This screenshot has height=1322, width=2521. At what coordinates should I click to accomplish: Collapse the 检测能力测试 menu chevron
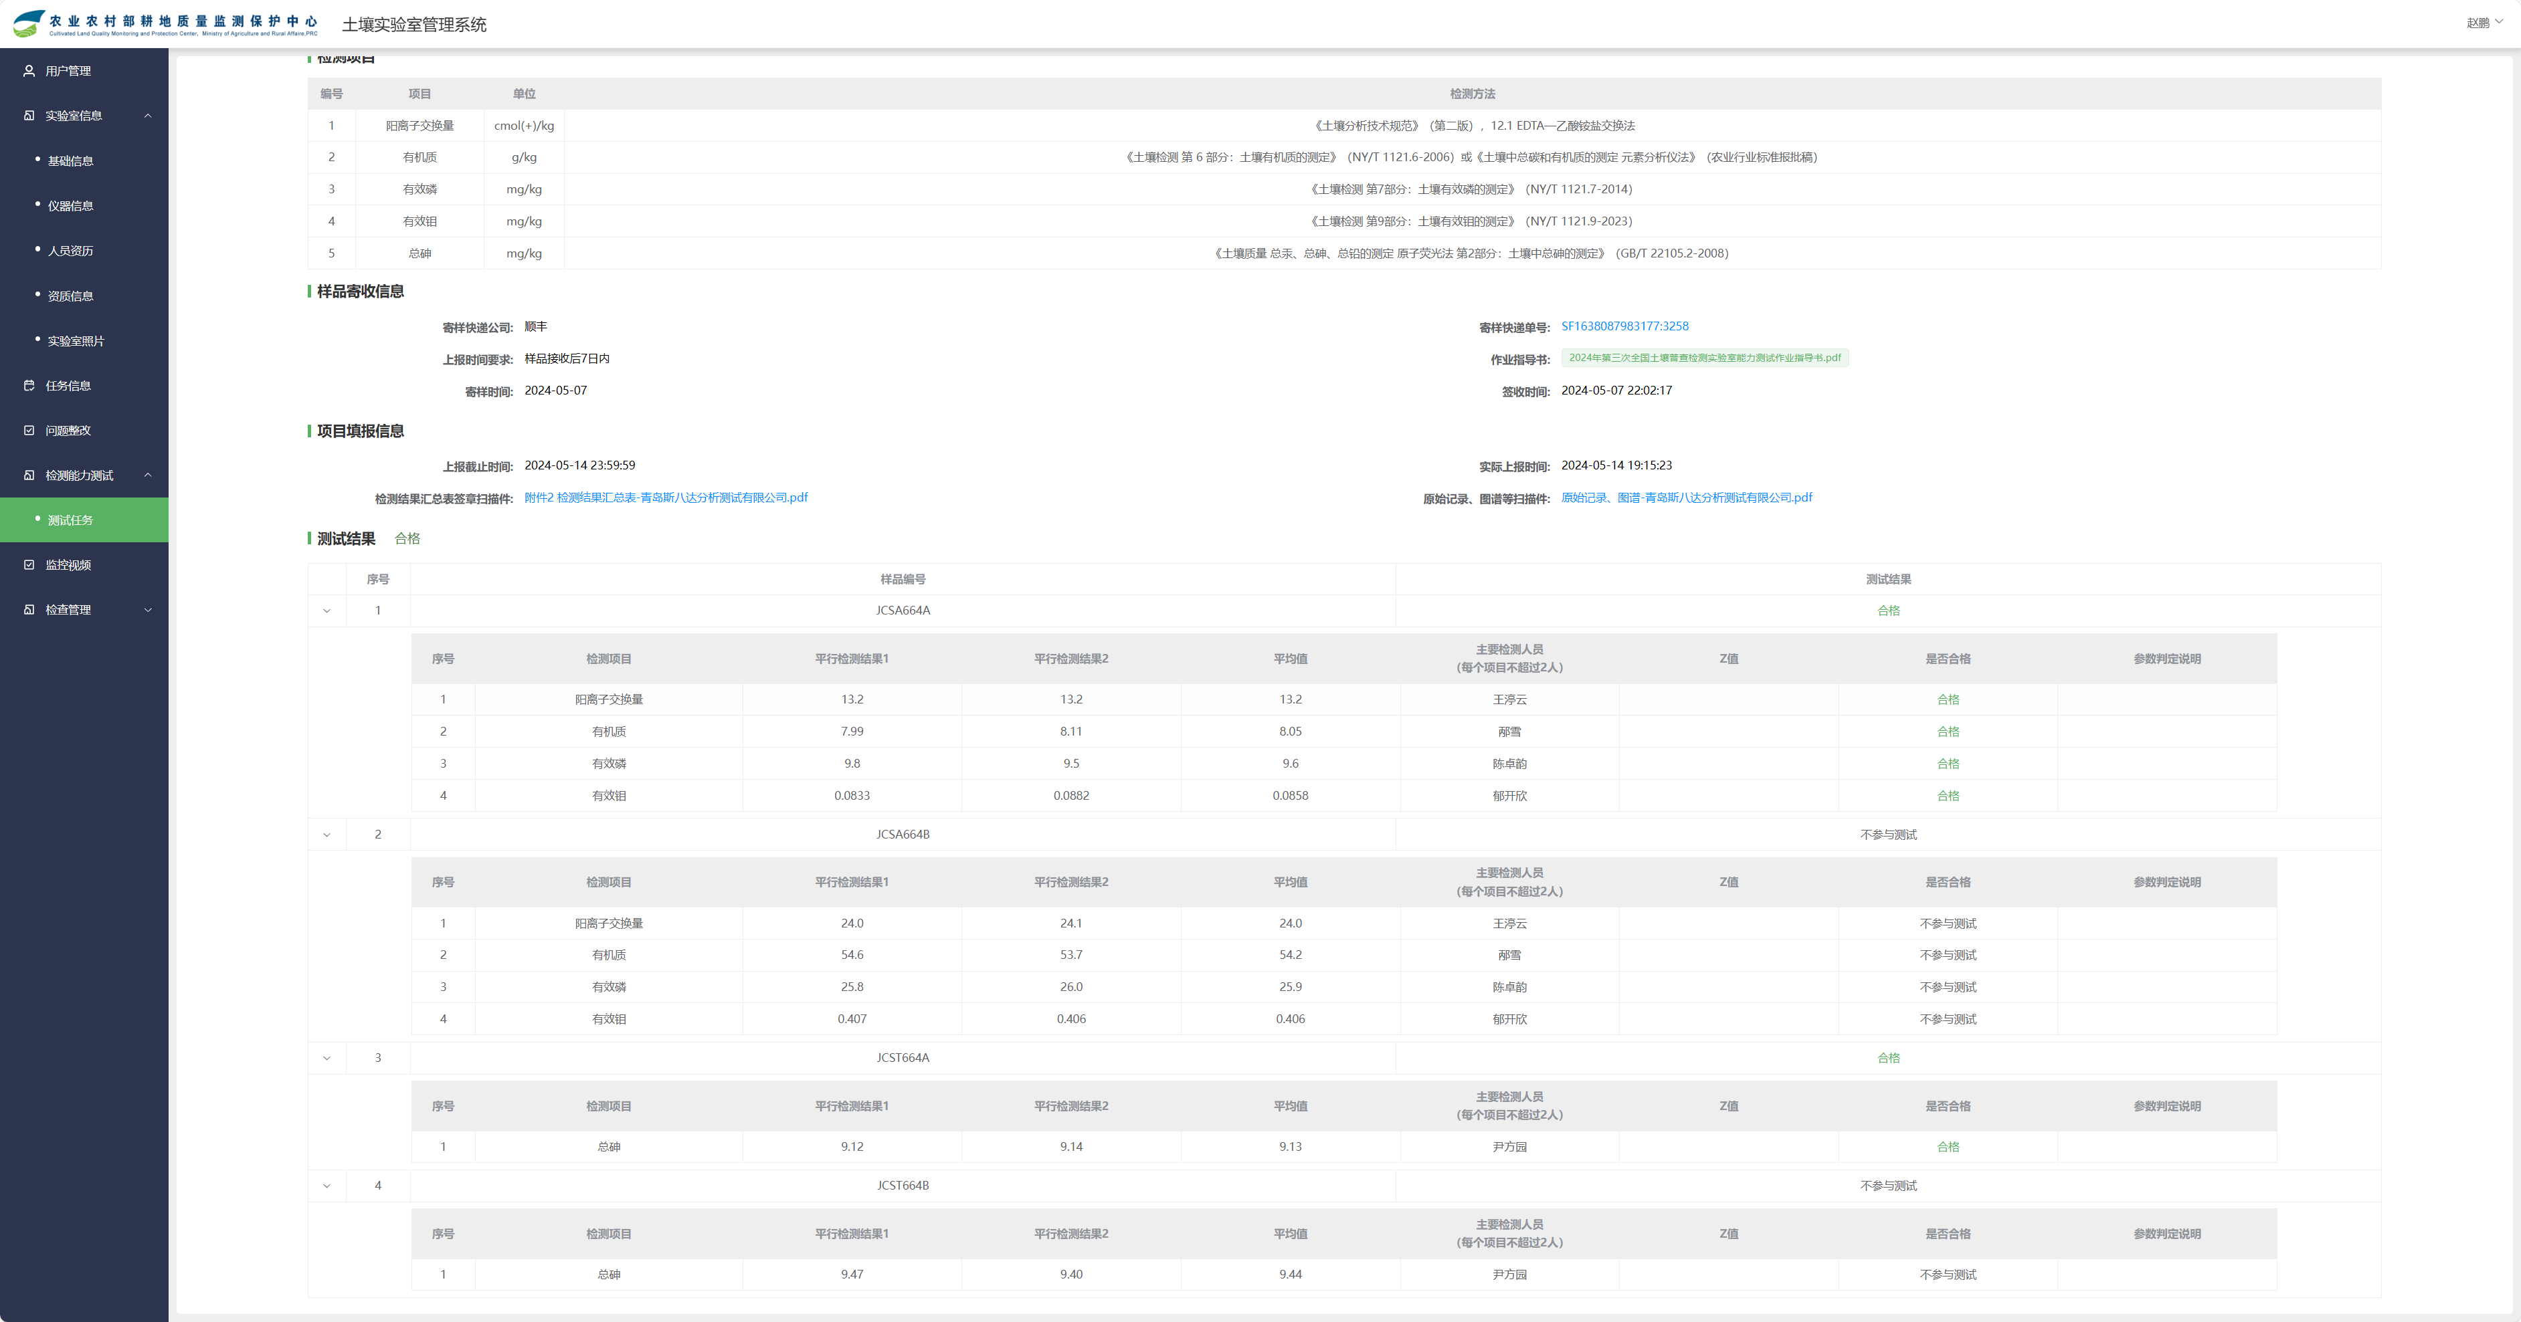148,475
